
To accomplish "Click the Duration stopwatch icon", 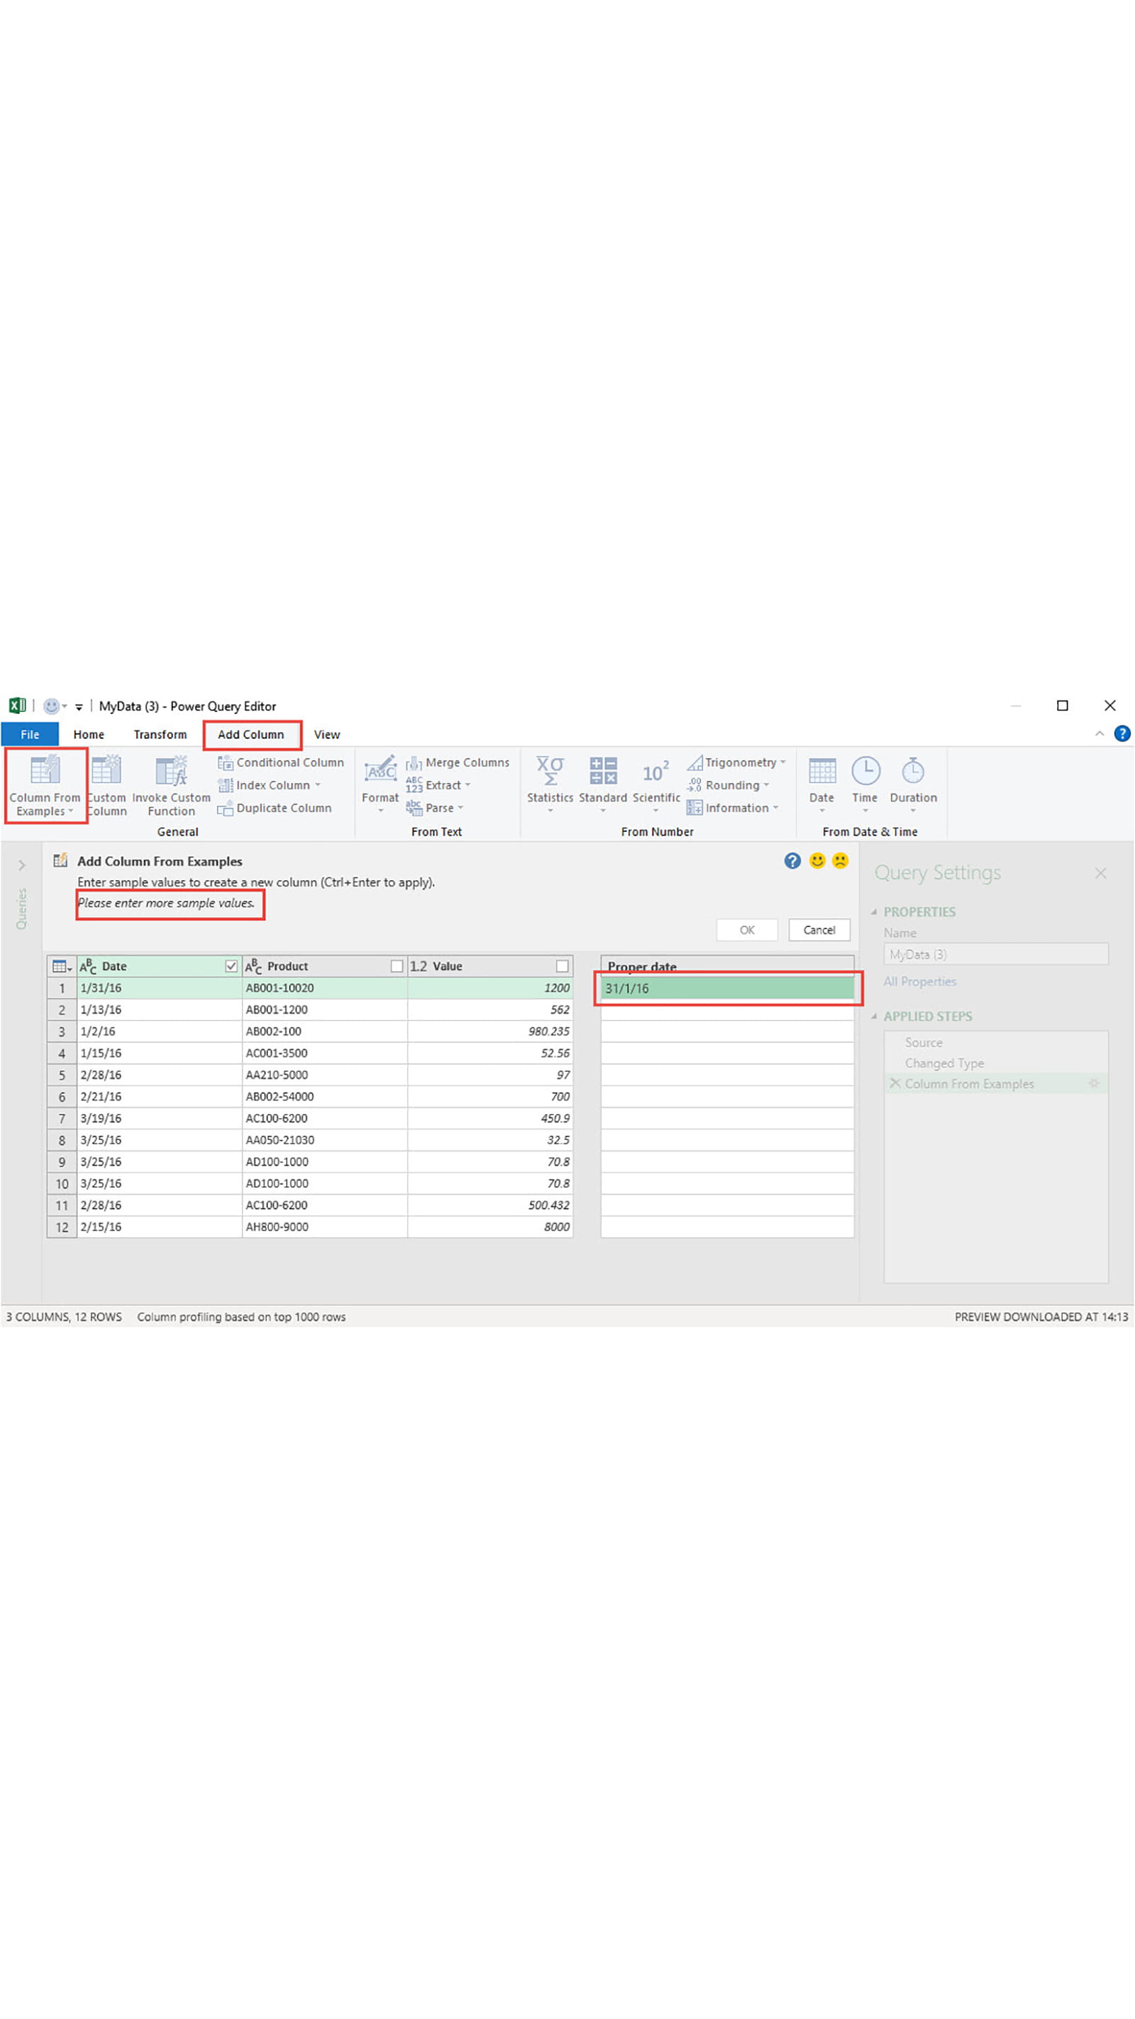I will pos(912,771).
